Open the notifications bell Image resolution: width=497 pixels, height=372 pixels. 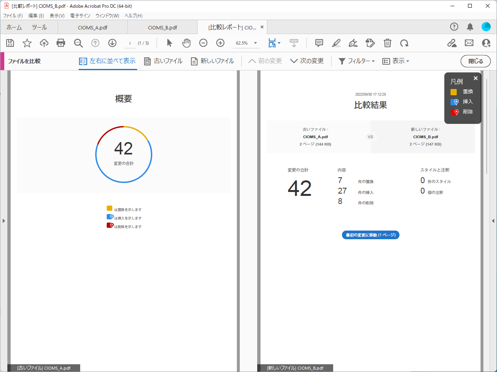click(470, 27)
